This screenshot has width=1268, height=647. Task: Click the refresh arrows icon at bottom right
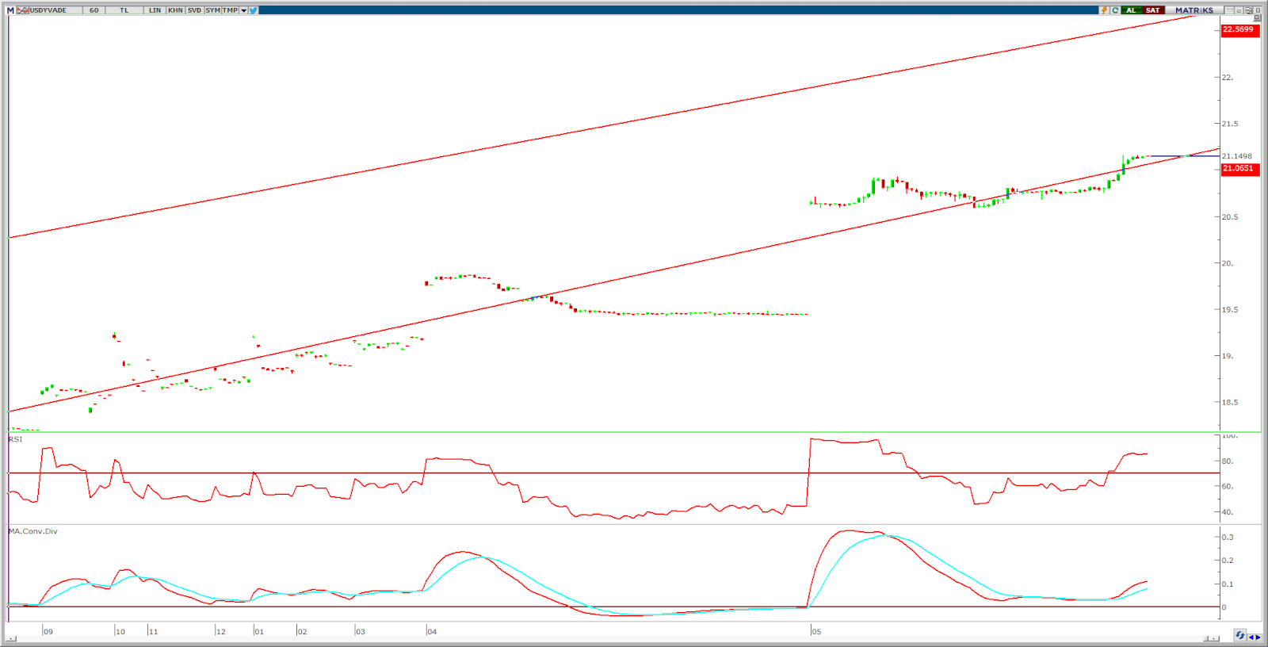[1240, 635]
